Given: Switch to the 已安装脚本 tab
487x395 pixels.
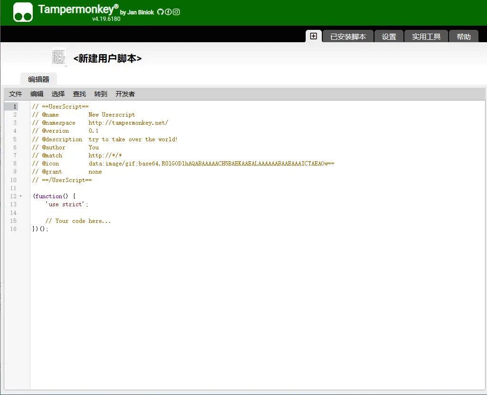Looking at the screenshot, I should point(348,37).
